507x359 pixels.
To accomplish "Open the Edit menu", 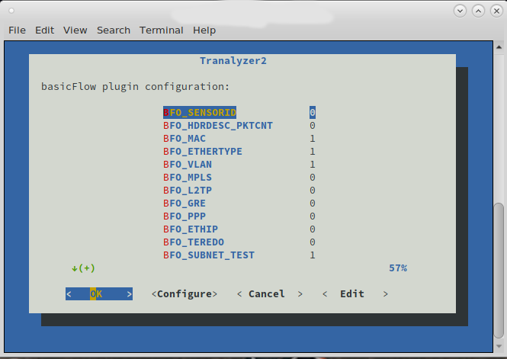I will pos(45,30).
